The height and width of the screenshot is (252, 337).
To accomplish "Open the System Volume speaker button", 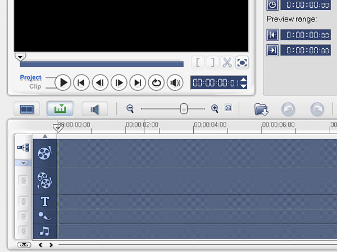I will click(x=175, y=83).
